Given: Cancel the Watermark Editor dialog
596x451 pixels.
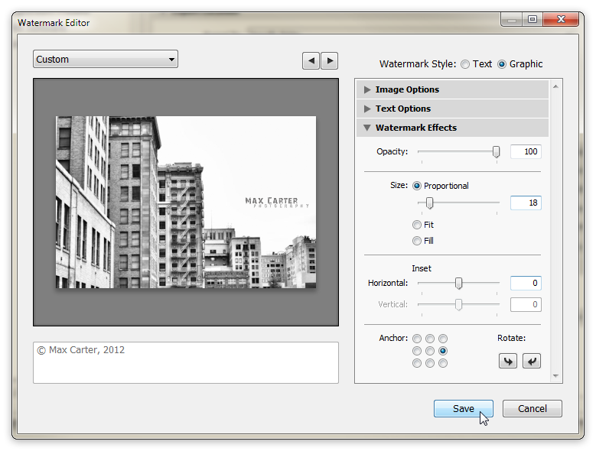Looking at the screenshot, I should 532,408.
